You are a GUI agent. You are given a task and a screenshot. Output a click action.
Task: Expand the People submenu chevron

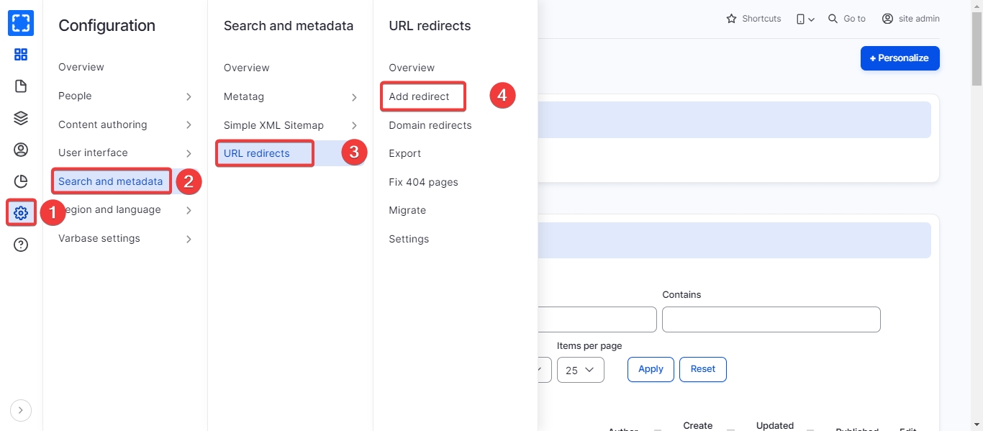coord(189,96)
